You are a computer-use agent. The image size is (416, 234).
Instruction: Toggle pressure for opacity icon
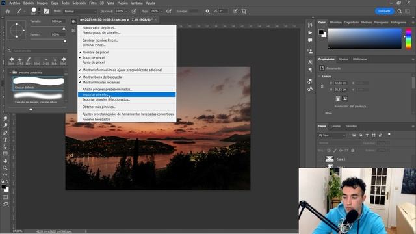click(134, 11)
